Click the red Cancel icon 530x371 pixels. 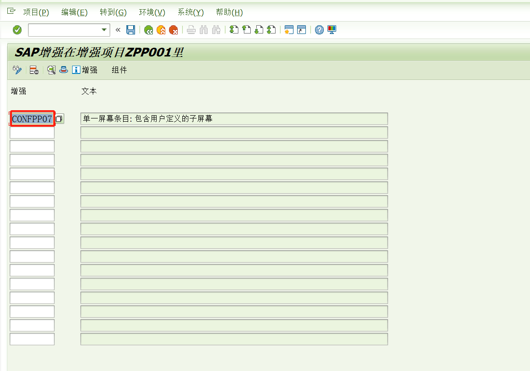tap(174, 30)
